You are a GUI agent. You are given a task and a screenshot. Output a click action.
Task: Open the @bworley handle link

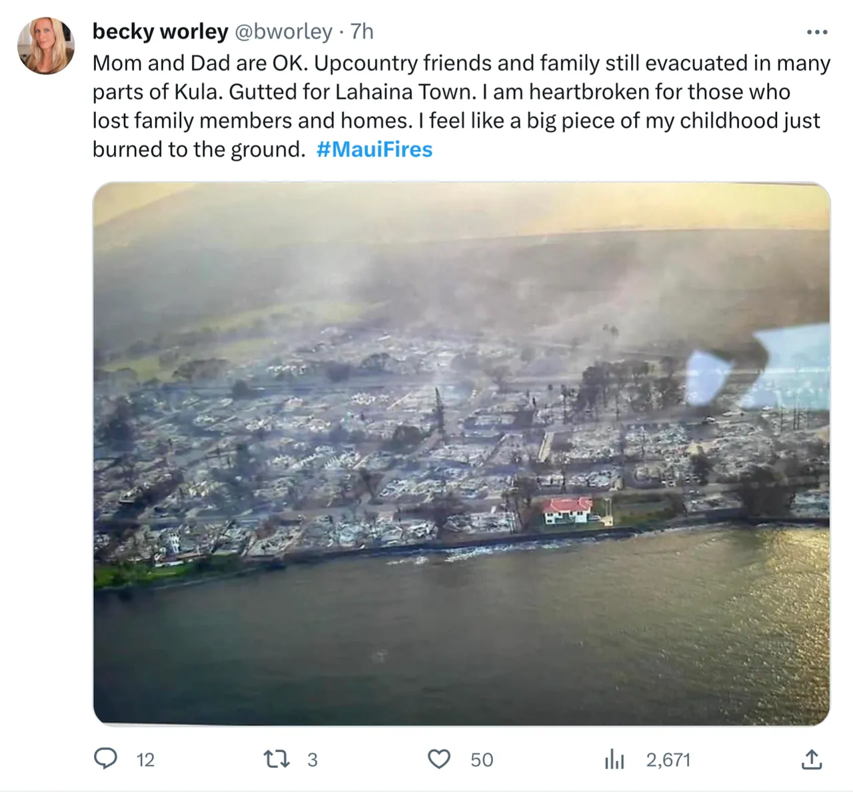point(283,31)
